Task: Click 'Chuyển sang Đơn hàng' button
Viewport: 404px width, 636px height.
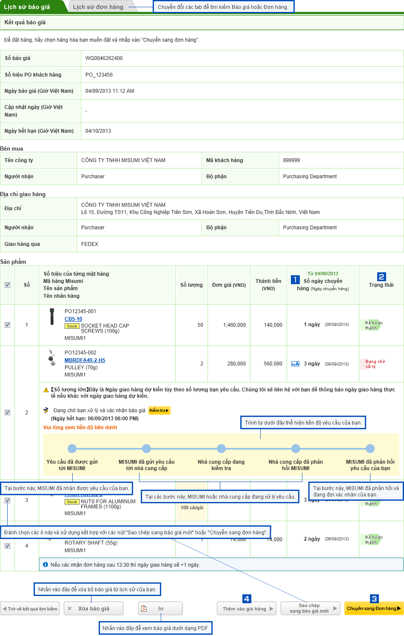Action: tap(374, 609)
